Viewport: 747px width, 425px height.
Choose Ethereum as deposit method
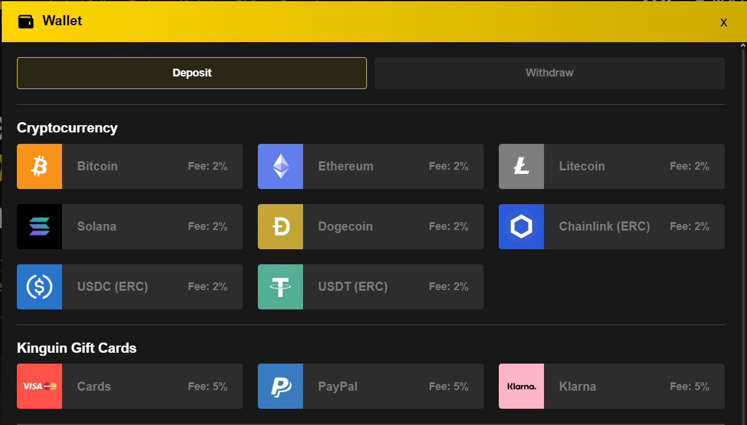(370, 166)
